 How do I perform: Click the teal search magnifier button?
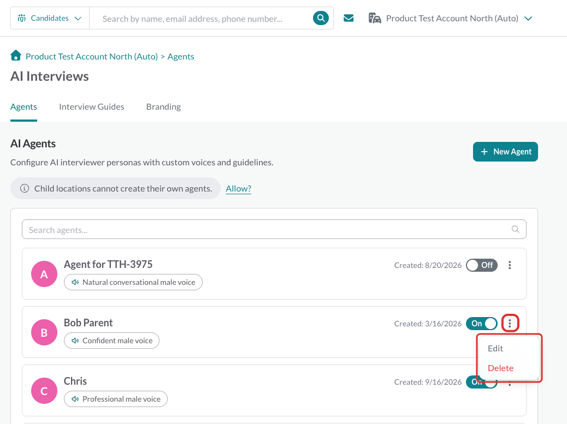(321, 18)
